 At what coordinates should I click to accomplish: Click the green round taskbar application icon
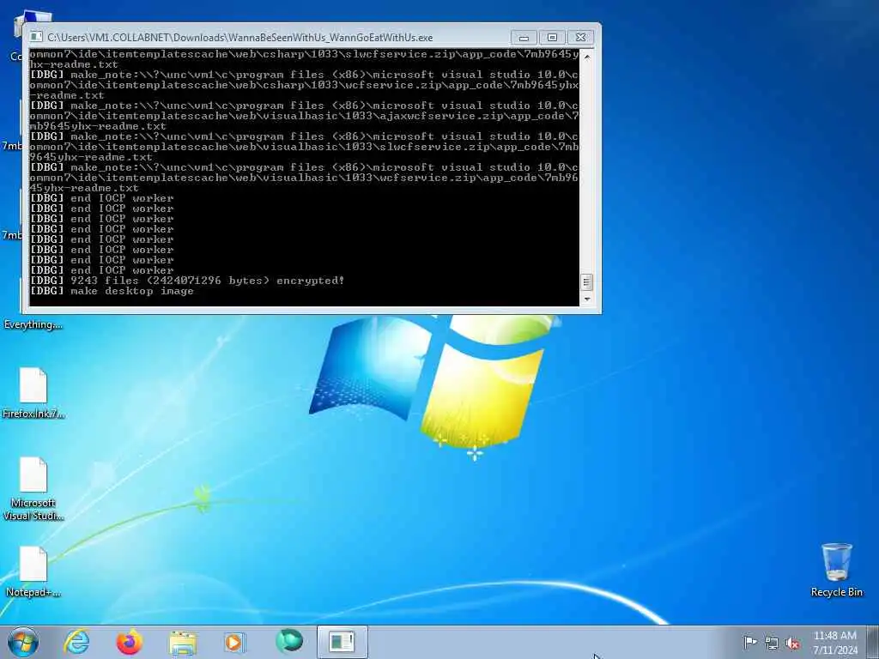coord(289,641)
